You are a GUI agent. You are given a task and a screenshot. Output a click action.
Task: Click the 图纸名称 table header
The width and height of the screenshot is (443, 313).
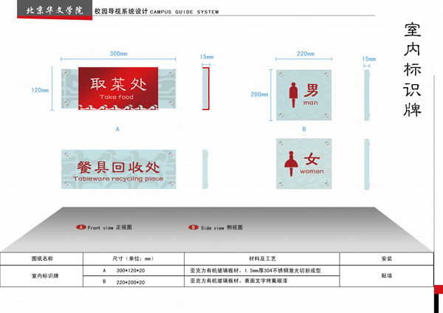click(41, 260)
